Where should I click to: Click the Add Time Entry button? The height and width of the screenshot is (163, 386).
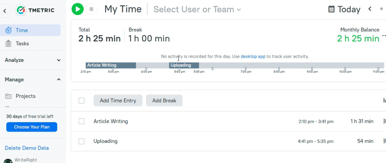tap(118, 100)
